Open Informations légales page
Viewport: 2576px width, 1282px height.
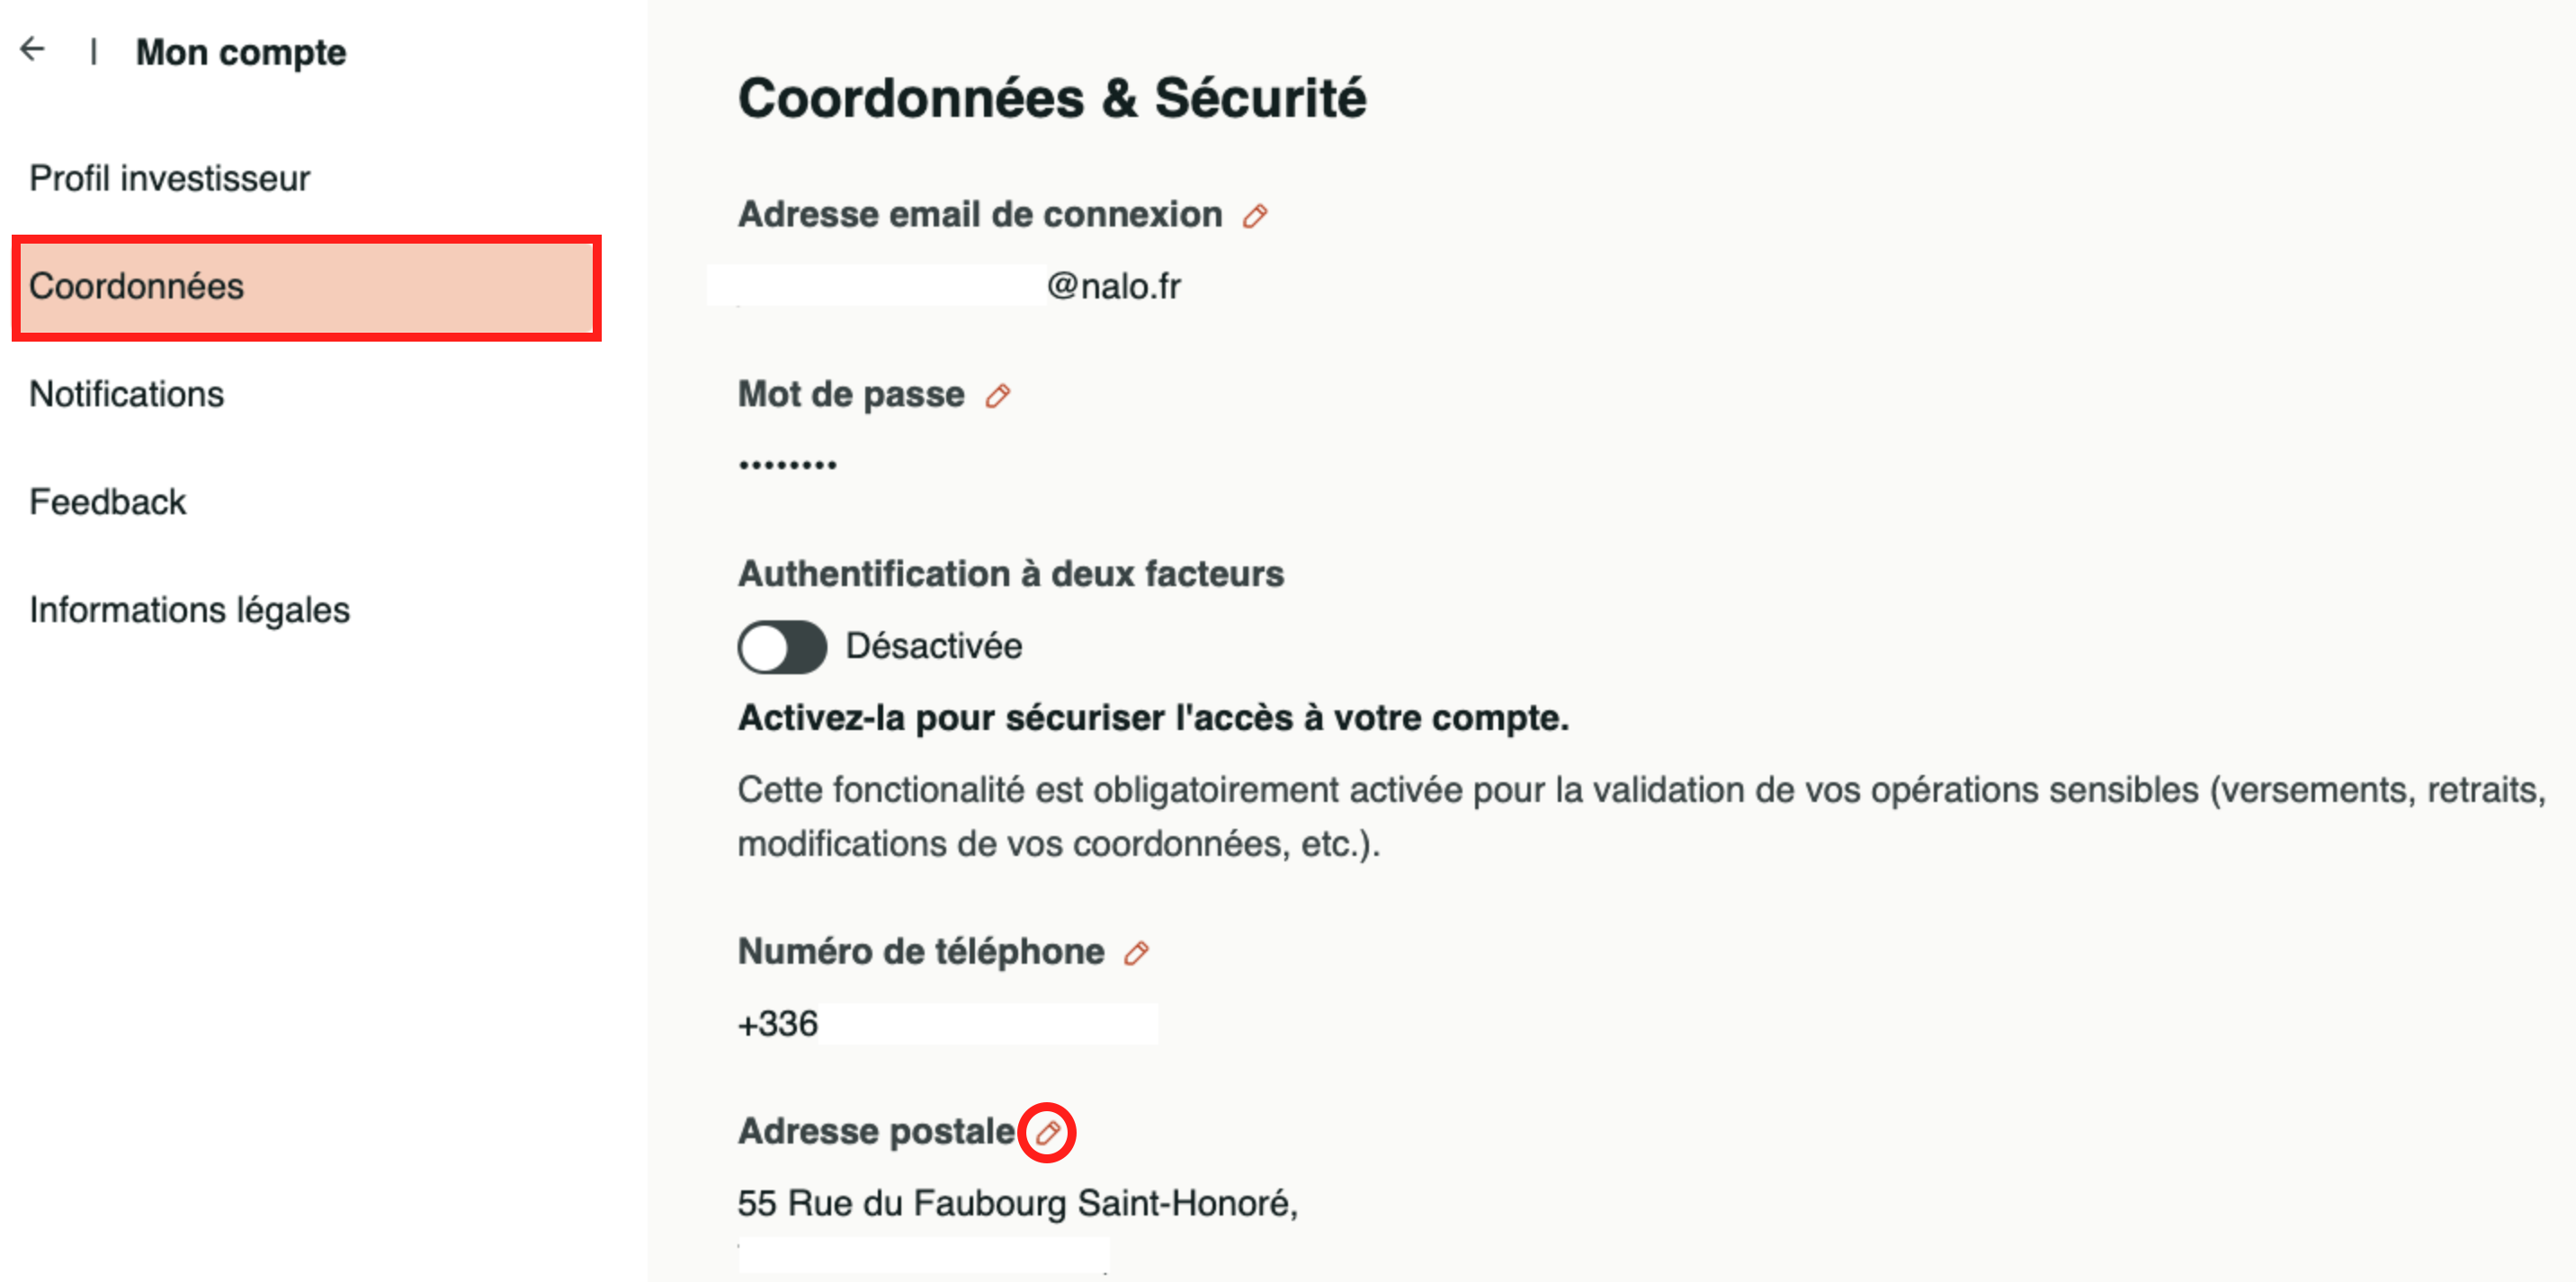pyautogui.click(x=189, y=610)
